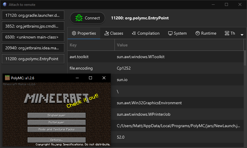This screenshot has height=148, width=247.
Task: Open the Minecraft Options menu
Action: point(57,140)
